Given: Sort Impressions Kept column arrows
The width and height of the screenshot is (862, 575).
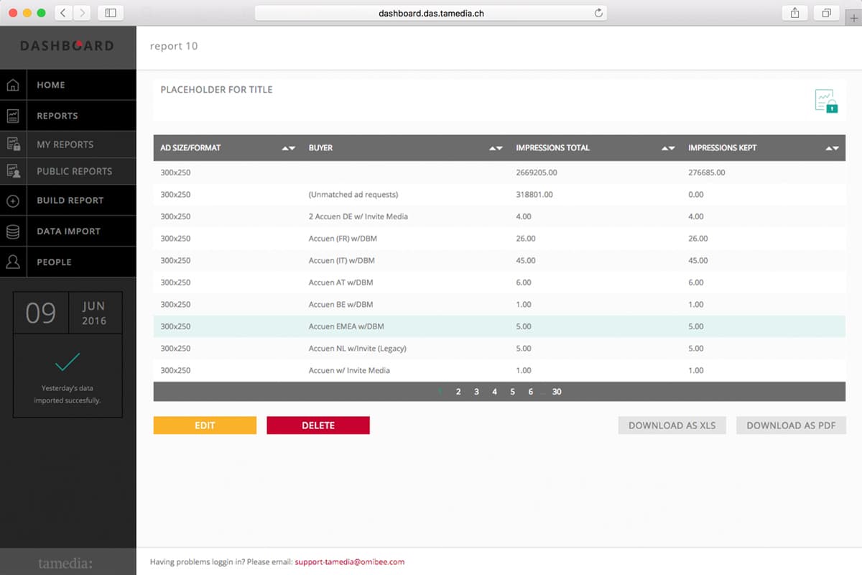Looking at the screenshot, I should click(x=832, y=148).
